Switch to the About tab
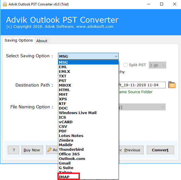This screenshot has height=180, width=181. point(42,41)
